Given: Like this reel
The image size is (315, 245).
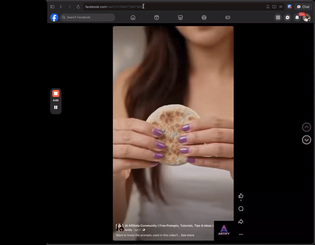Looking at the screenshot, I should [241, 196].
